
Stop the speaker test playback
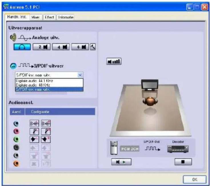(x=183, y=162)
